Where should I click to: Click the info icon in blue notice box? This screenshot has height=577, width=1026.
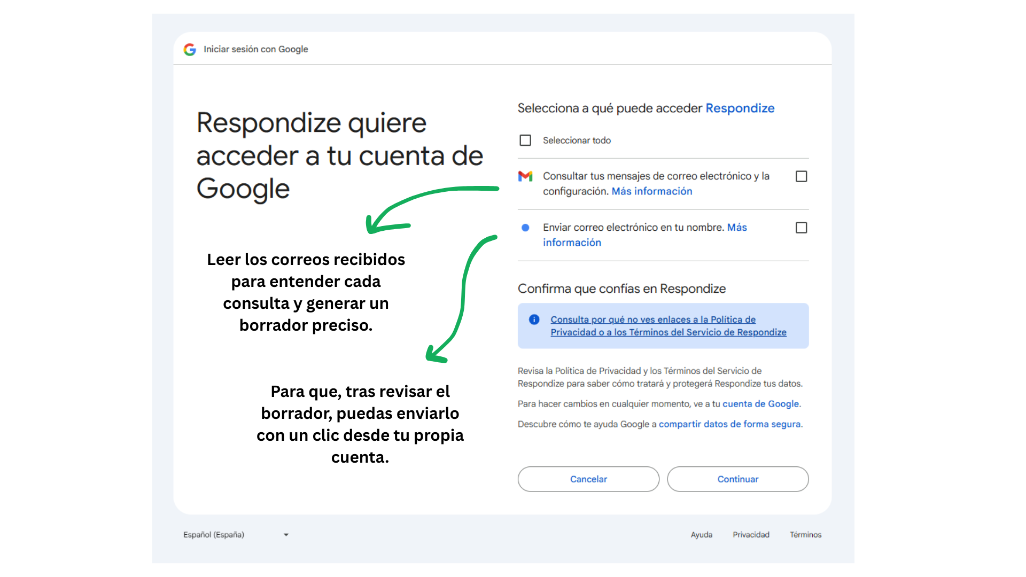(534, 319)
